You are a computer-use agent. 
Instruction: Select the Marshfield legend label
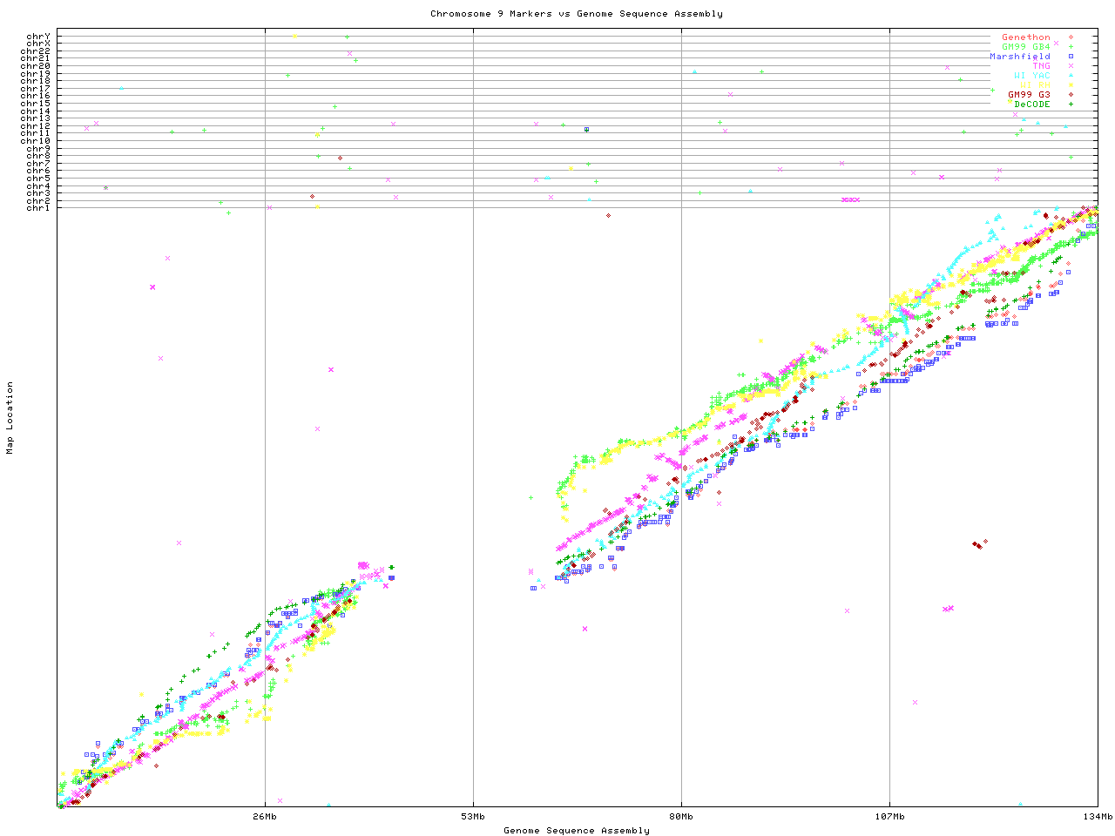click(1020, 57)
